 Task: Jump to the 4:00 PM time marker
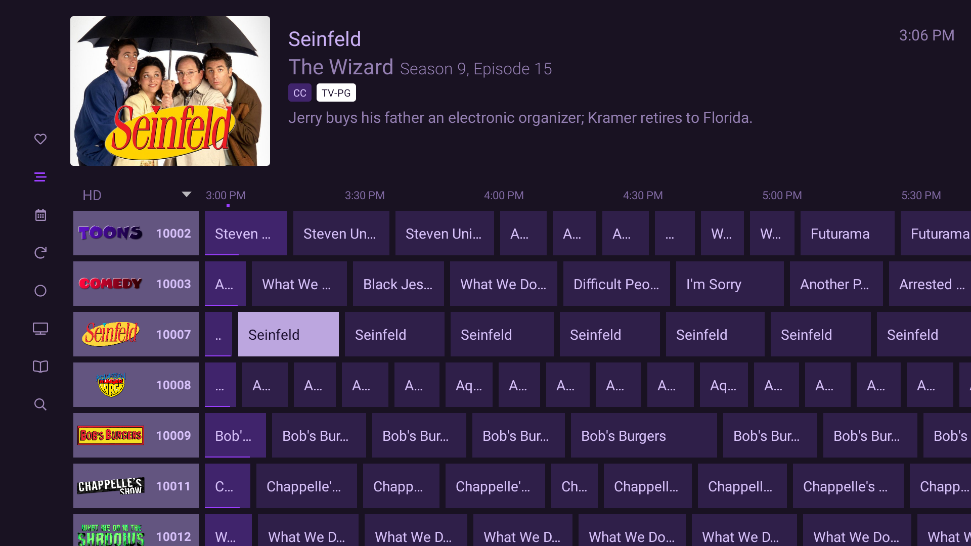(504, 195)
